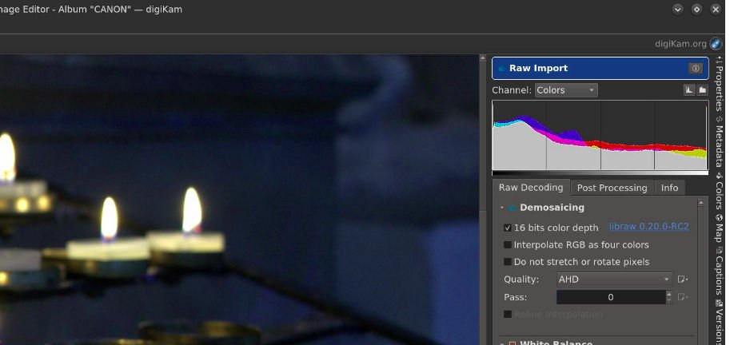
Task: Close the digiKam Image Editor window
Action: pyautogui.click(x=716, y=10)
